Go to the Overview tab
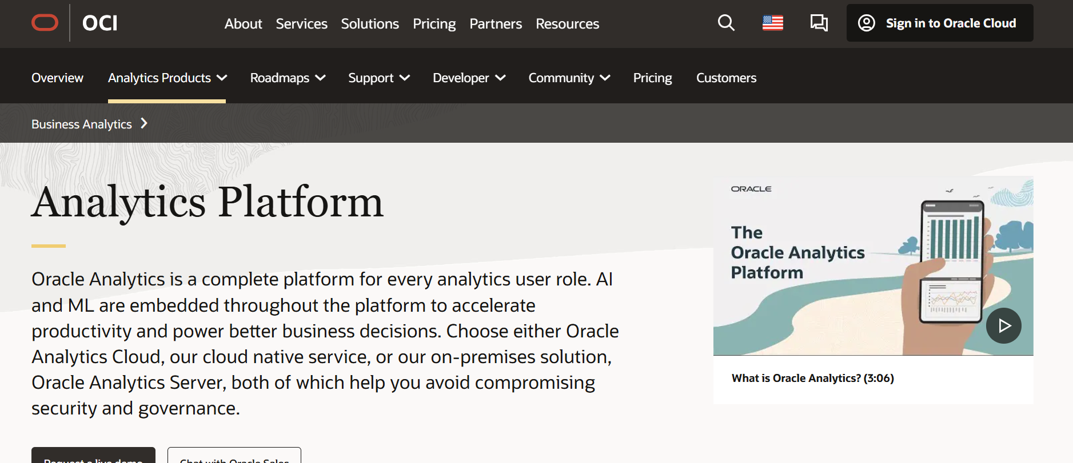 (57, 78)
